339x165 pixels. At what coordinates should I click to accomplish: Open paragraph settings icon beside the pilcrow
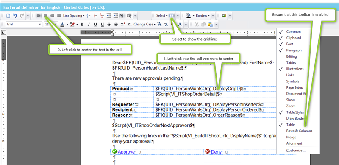point(129,16)
